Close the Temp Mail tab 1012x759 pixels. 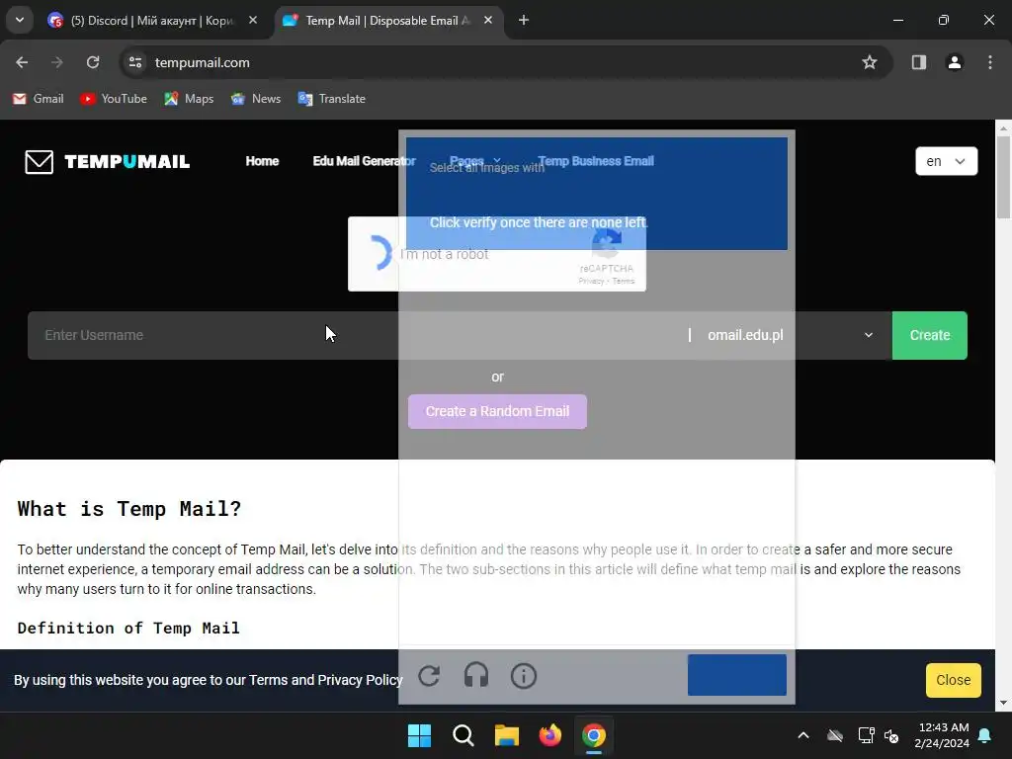pos(488,21)
